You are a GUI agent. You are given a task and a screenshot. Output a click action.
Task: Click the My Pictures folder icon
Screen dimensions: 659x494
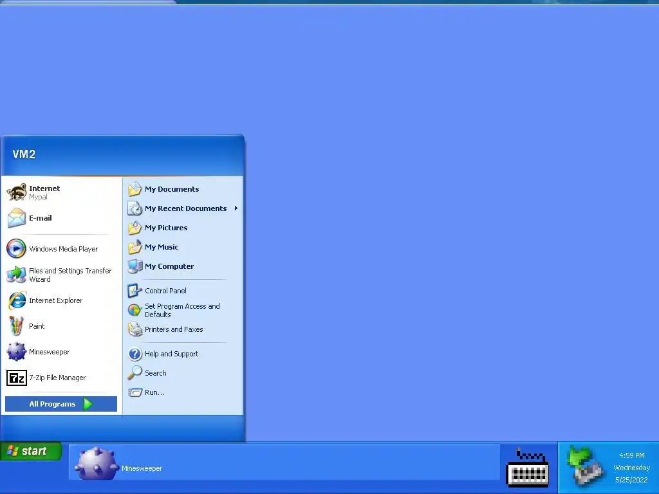pyautogui.click(x=135, y=228)
